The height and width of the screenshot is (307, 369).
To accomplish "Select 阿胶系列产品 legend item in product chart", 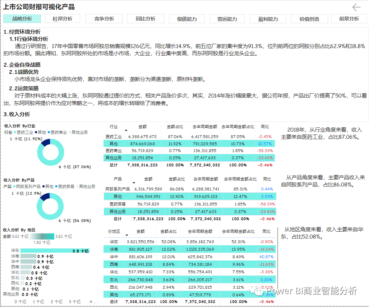I will [x=27, y=186].
